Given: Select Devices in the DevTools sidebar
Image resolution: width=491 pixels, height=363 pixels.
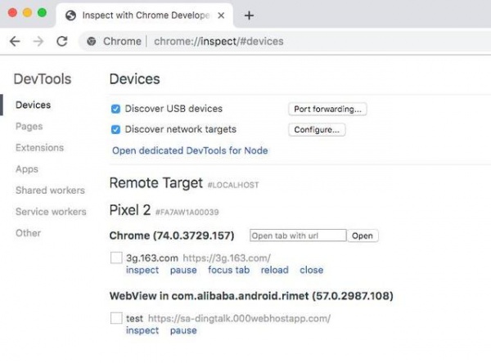Looking at the screenshot, I should click(34, 105).
